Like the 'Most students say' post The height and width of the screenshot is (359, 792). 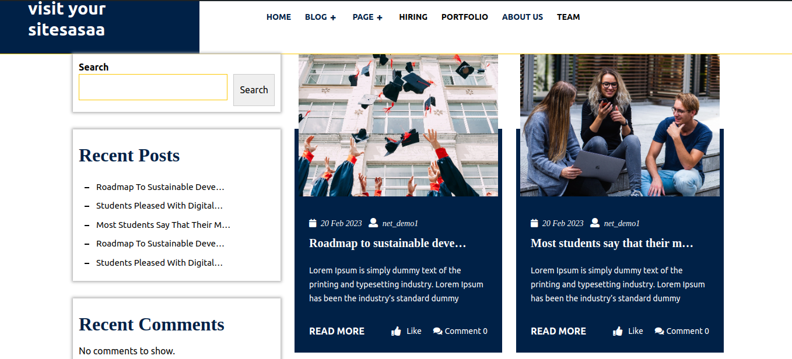[628, 330]
